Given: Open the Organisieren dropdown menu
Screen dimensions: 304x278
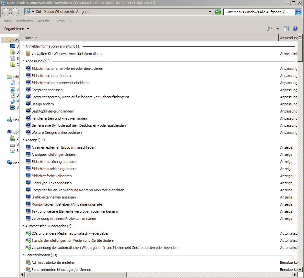Looking at the screenshot, I should 17,29.
